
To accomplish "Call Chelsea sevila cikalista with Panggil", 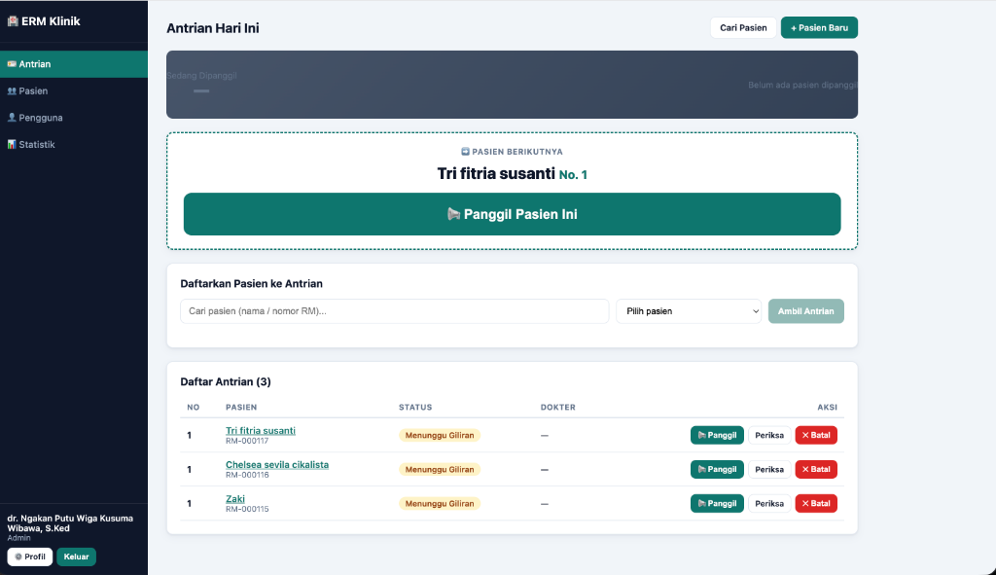I will point(717,470).
